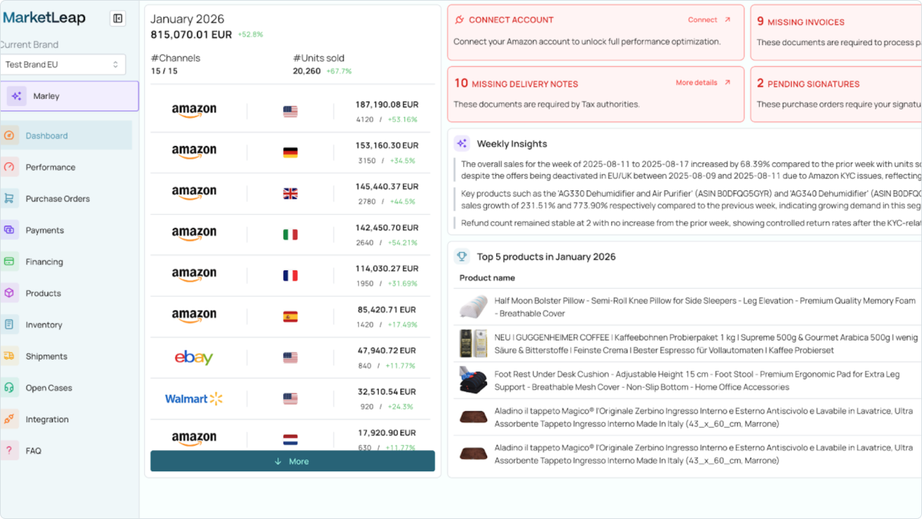Viewport: 922px width, 519px height.
Task: Click the Payments icon
Action: coord(9,230)
